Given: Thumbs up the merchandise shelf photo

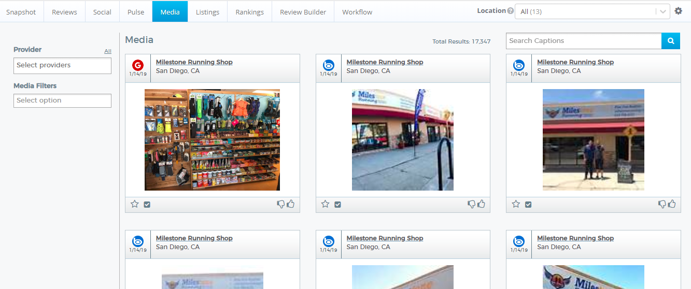Looking at the screenshot, I should [291, 204].
